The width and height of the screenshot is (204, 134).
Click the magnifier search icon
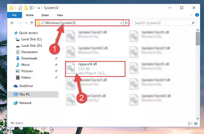pos(193,23)
